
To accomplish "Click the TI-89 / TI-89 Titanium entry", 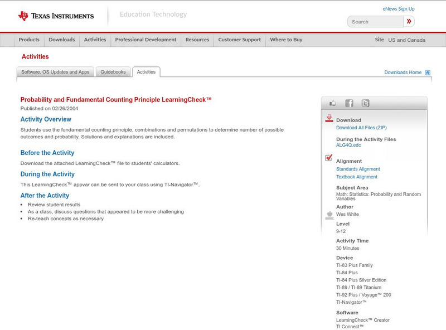I will tap(358, 288).
